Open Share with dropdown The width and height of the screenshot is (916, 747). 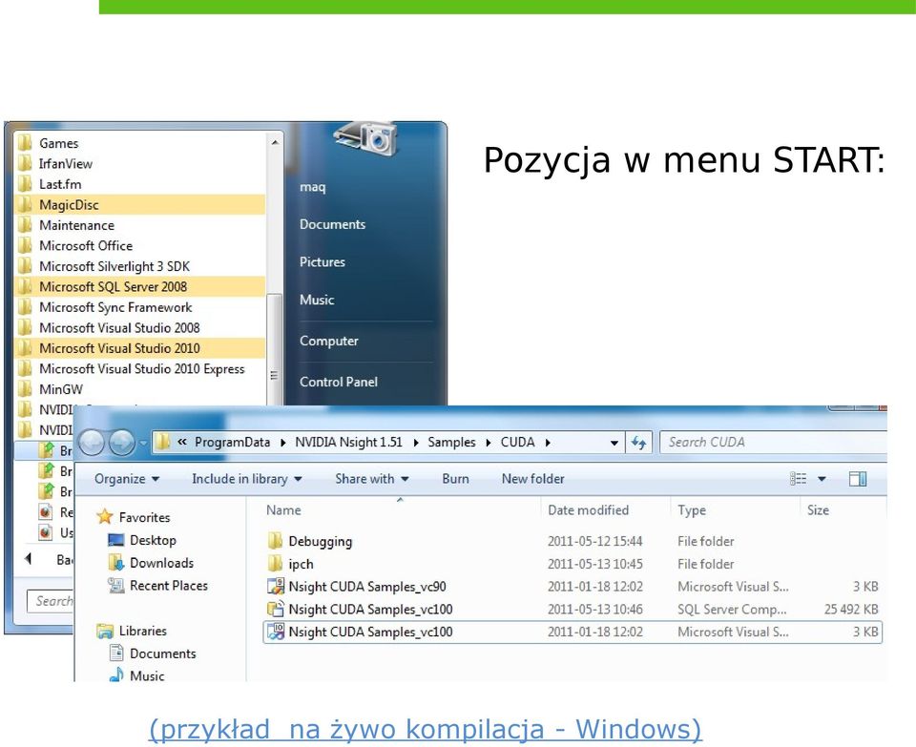pos(371,479)
